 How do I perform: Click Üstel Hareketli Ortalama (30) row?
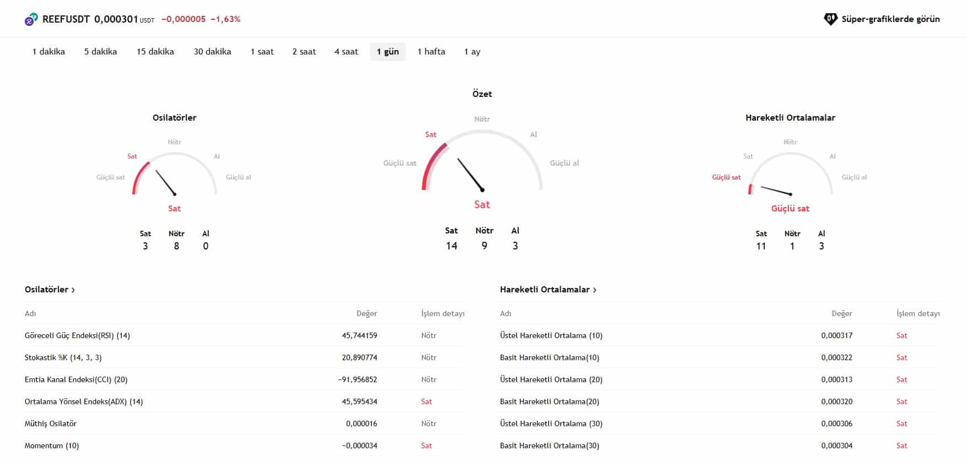point(720,423)
